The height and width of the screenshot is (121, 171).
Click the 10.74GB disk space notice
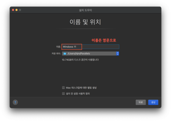click(80, 60)
